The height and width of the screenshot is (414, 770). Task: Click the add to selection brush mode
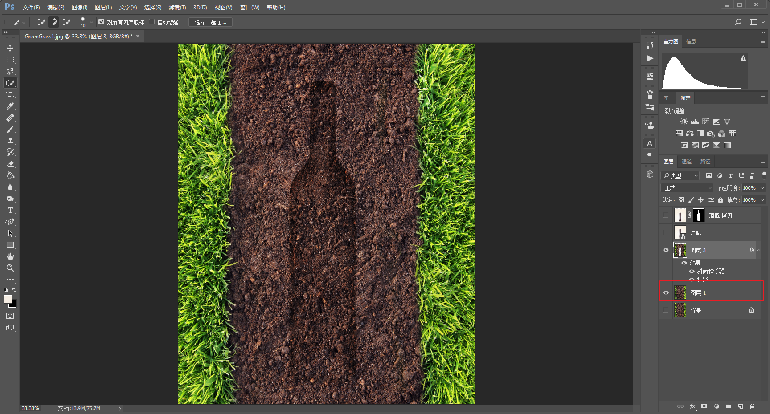pyautogui.click(x=53, y=22)
